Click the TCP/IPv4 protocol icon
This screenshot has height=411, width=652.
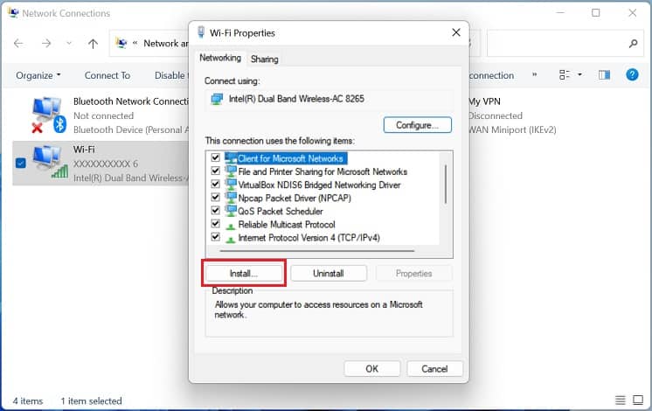(231, 240)
